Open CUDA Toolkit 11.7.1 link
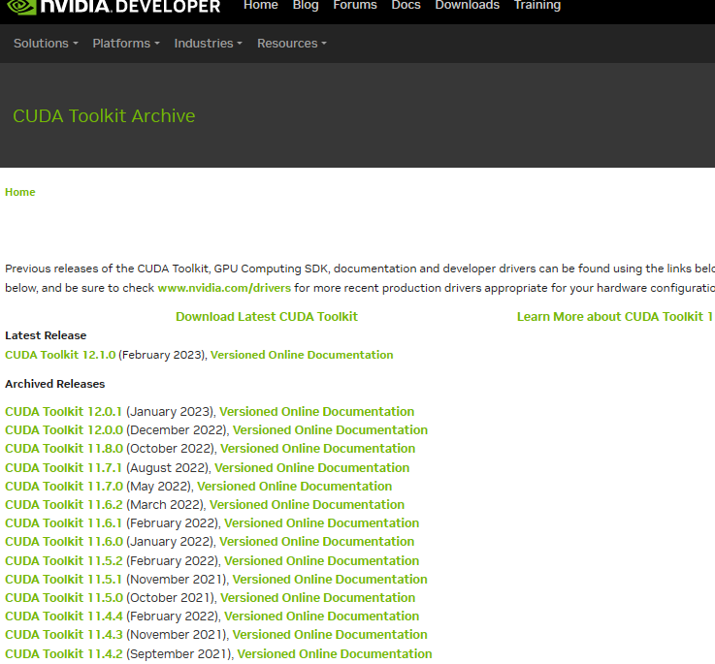 63,467
